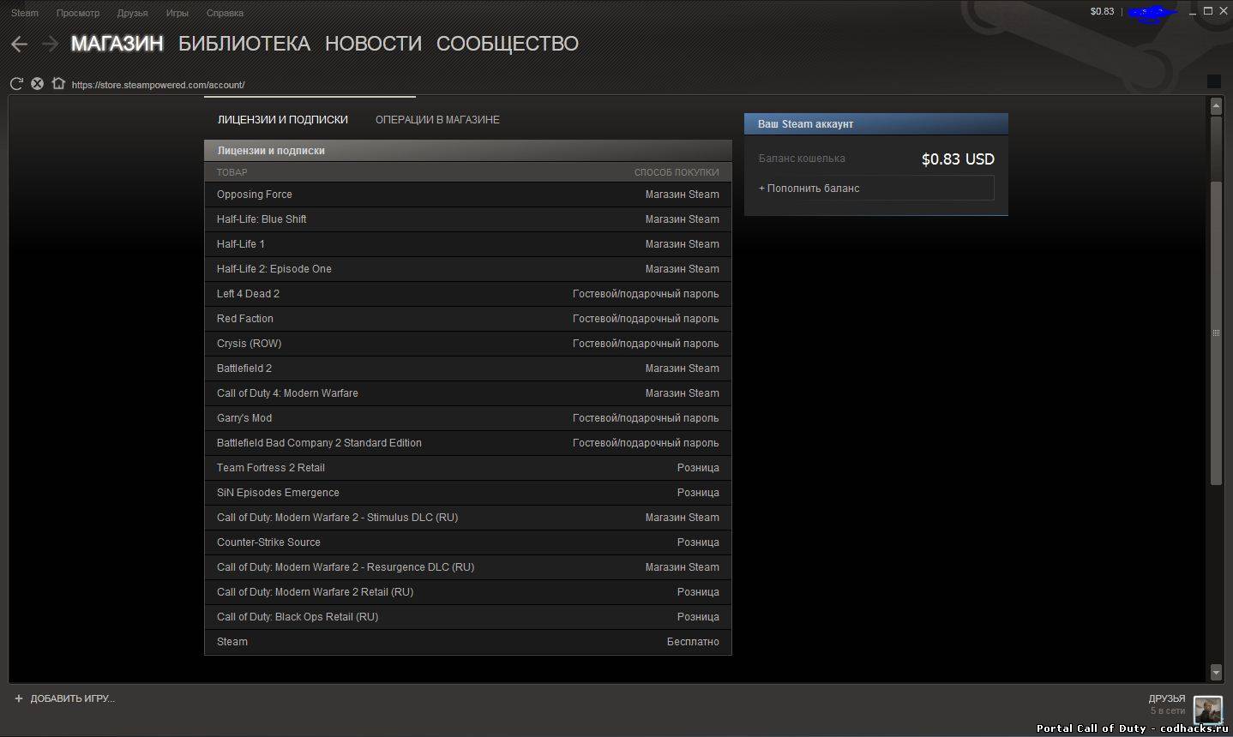The image size is (1233, 737).
Task: Click the Garry's Mod entry
Action: [468, 418]
